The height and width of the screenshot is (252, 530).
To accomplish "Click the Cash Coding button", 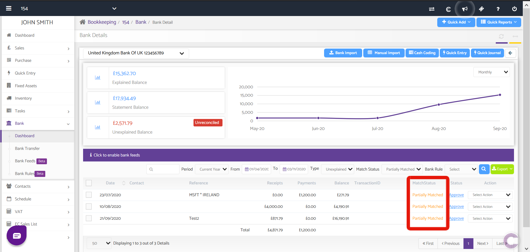I will [x=422, y=53].
